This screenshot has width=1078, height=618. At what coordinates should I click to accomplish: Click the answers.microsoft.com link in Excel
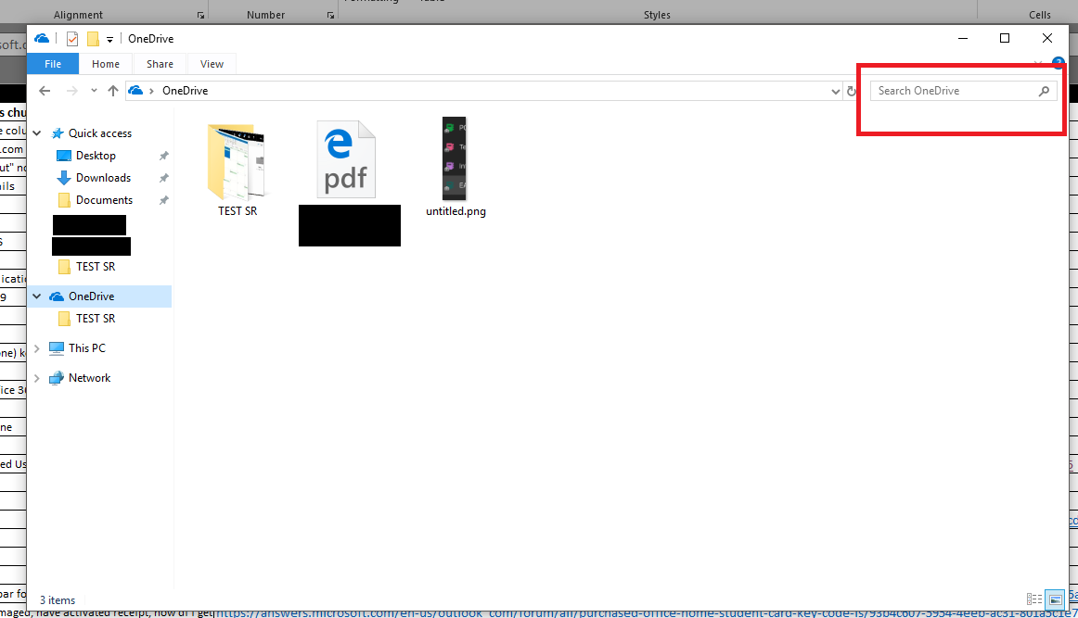(647, 612)
